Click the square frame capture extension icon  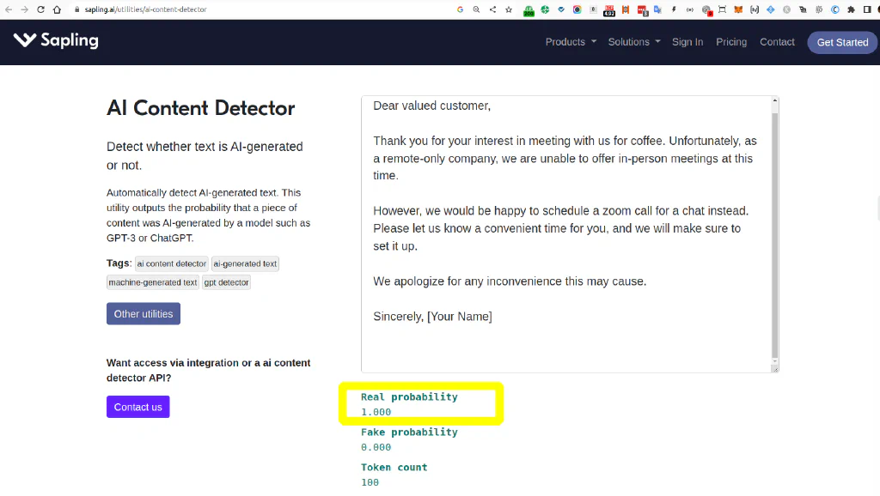click(722, 9)
